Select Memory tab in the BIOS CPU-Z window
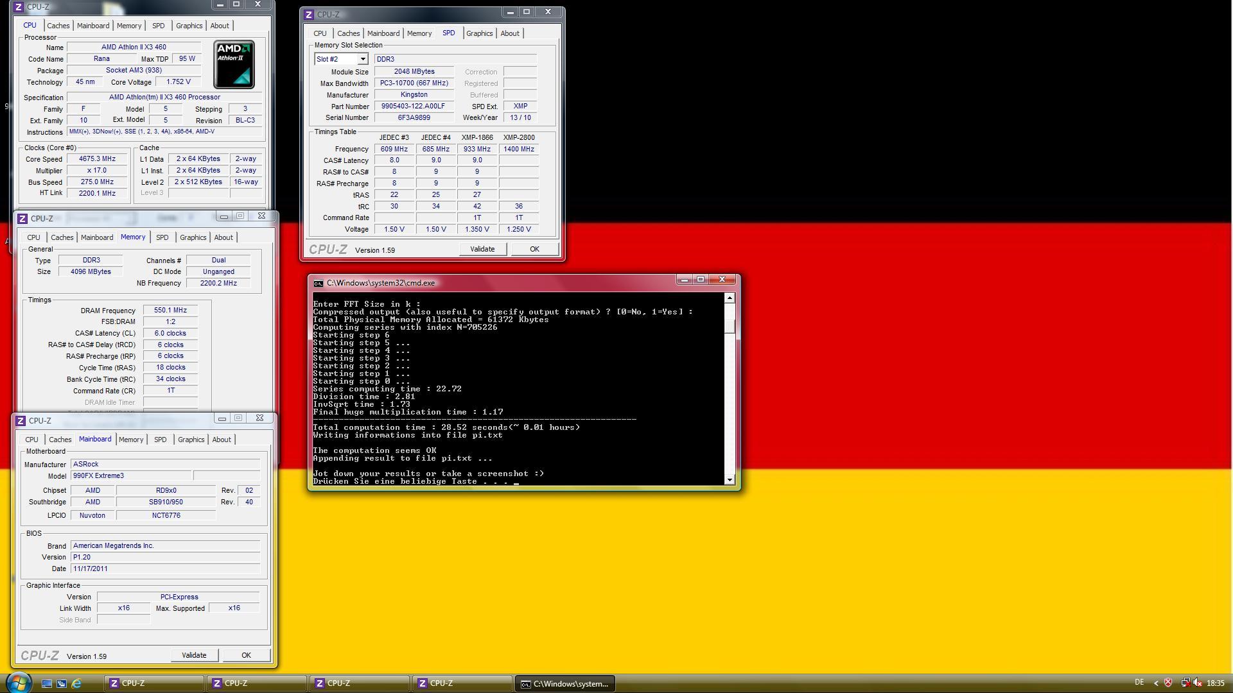The image size is (1233, 693). tap(131, 440)
